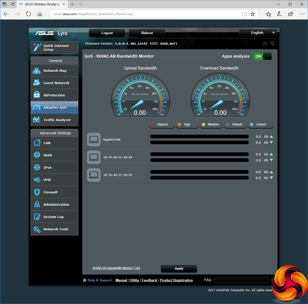Click the Traffic Analyzer chart icon
Image resolution: width=308 pixels, height=304 pixels.
(x=36, y=120)
